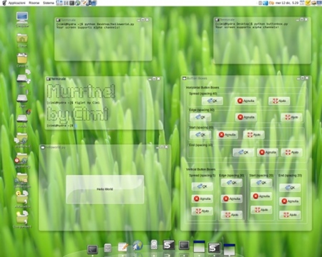Open the Home folder desktop icon
This screenshot has width=322, height=257.
pos(22,40)
